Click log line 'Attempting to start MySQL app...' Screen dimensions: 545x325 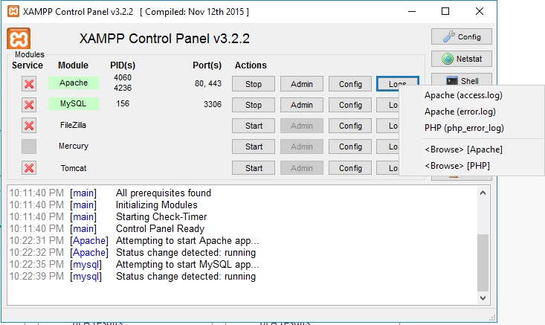point(187,265)
